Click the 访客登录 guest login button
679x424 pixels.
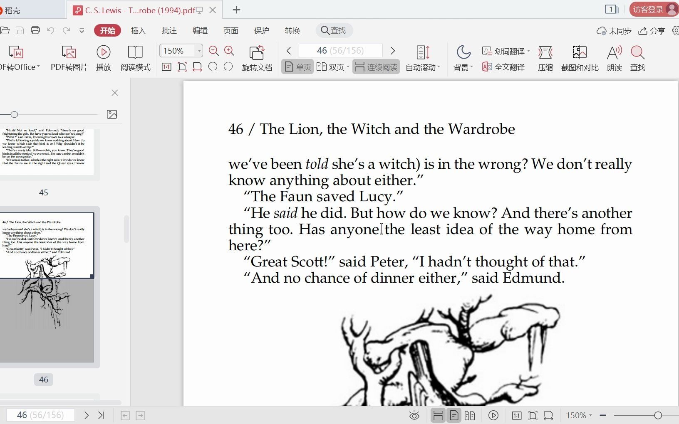[x=654, y=10]
